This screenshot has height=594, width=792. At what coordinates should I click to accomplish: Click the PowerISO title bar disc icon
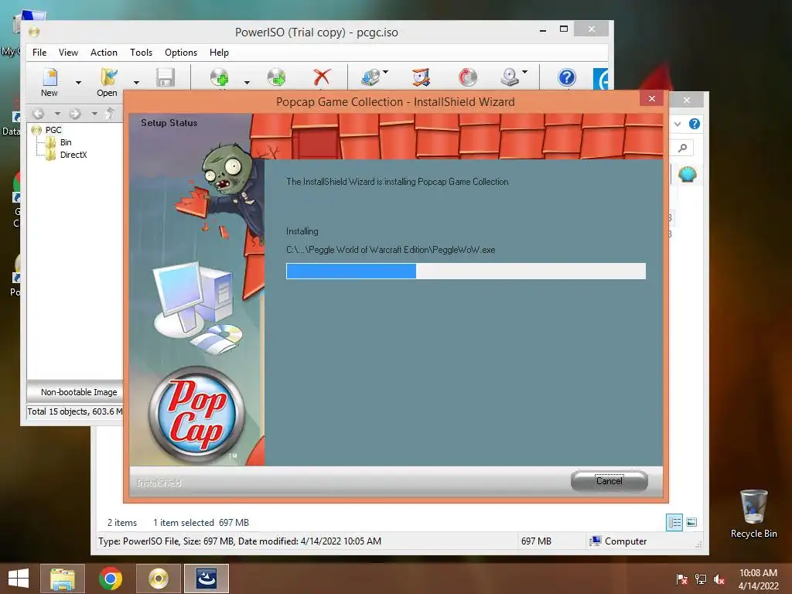tap(34, 32)
